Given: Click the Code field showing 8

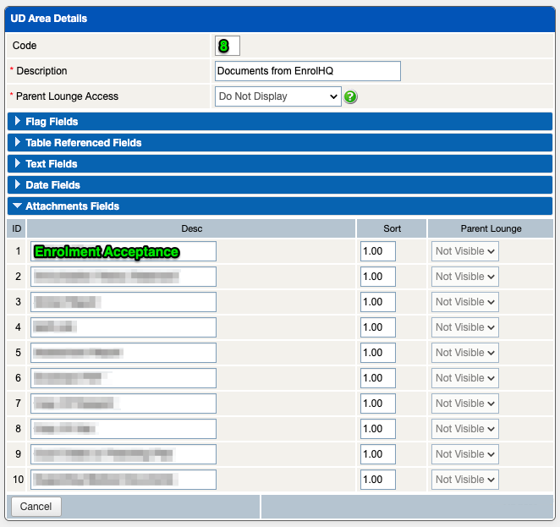Looking at the screenshot, I should coord(228,46).
